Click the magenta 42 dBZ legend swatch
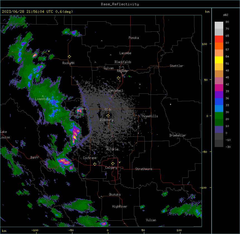This screenshot has width=240, height=234. (219, 88)
